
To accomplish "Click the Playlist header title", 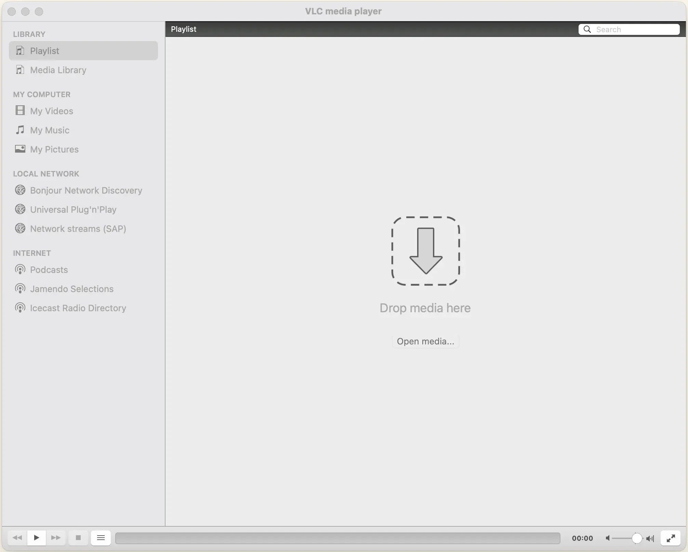I will tap(184, 29).
